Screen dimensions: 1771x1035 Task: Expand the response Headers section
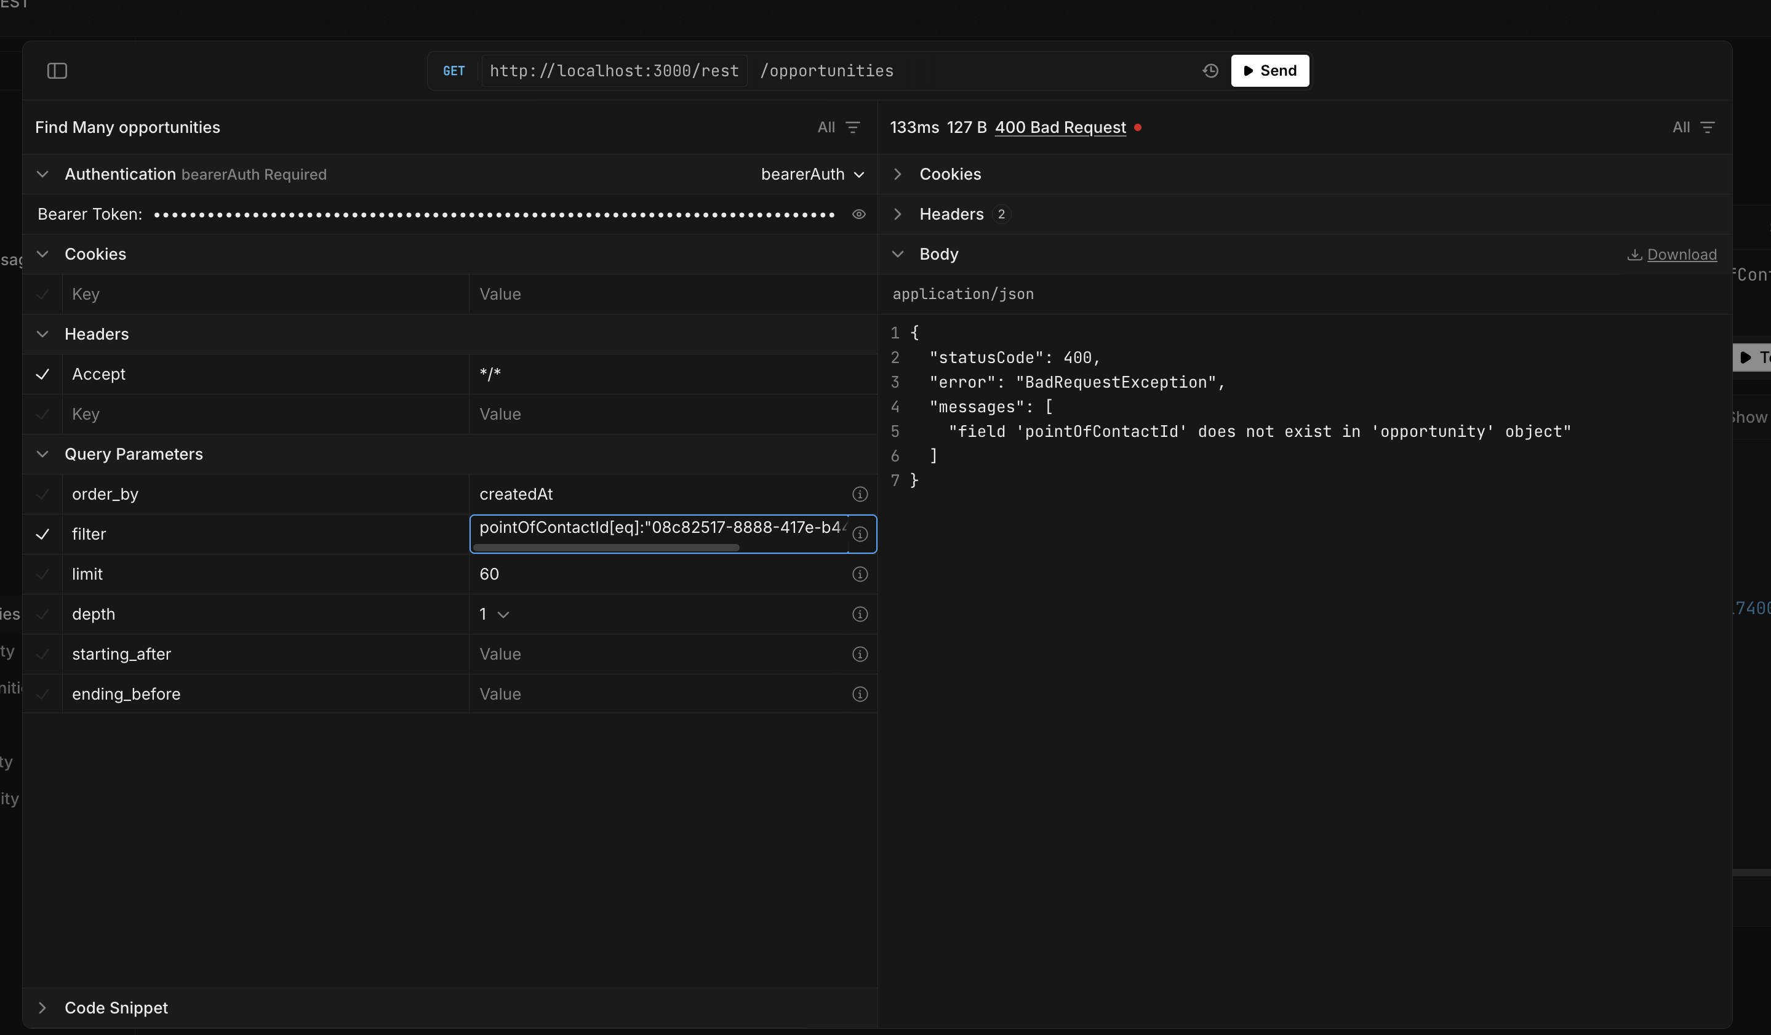coord(897,214)
